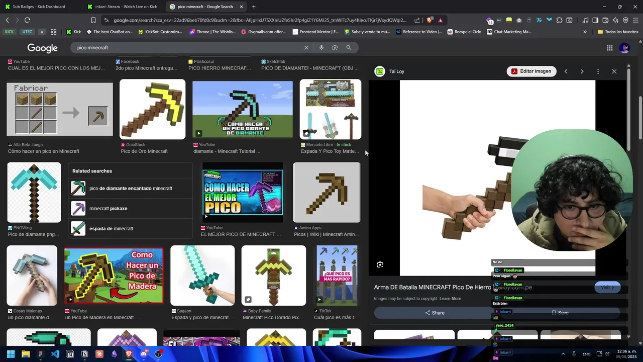This screenshot has height=362, width=643.
Task: Click in the pico minecraft search field
Action: [x=186, y=48]
